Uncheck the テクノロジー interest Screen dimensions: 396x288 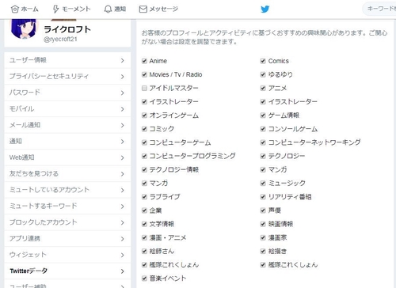tap(263, 156)
